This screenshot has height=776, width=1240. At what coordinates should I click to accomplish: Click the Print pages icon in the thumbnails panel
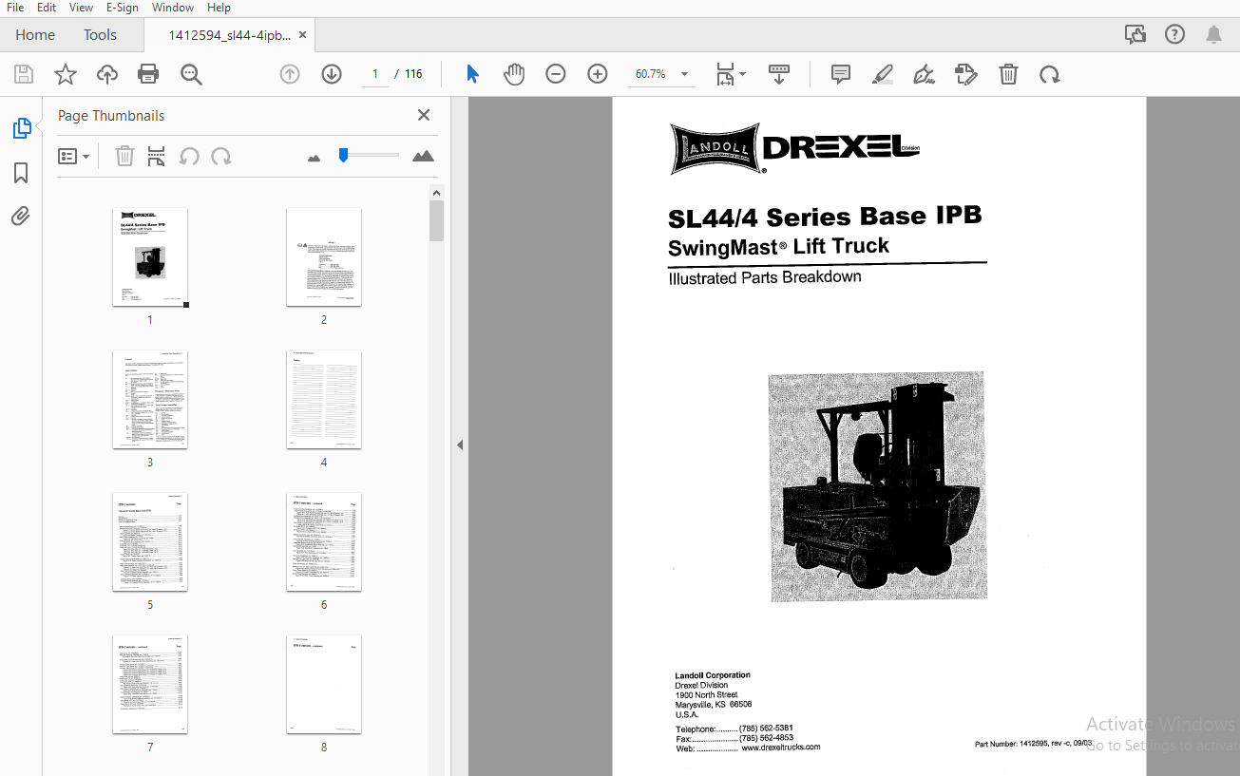(157, 156)
